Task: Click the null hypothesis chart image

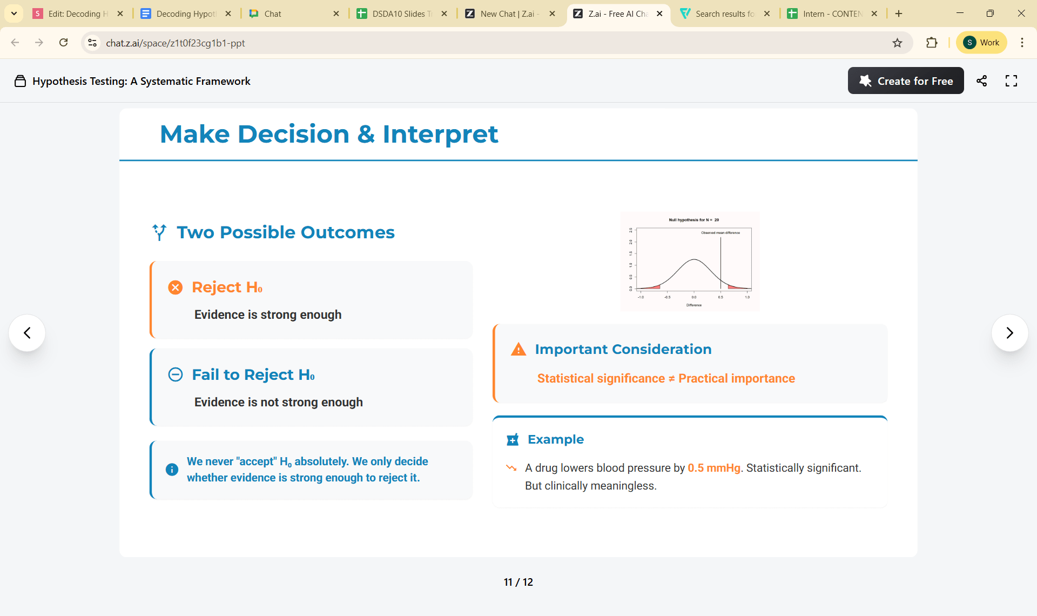Action: pyautogui.click(x=690, y=262)
